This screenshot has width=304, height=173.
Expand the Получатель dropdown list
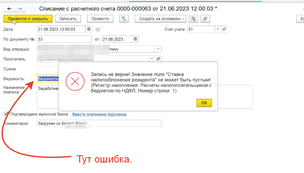(x=152, y=59)
